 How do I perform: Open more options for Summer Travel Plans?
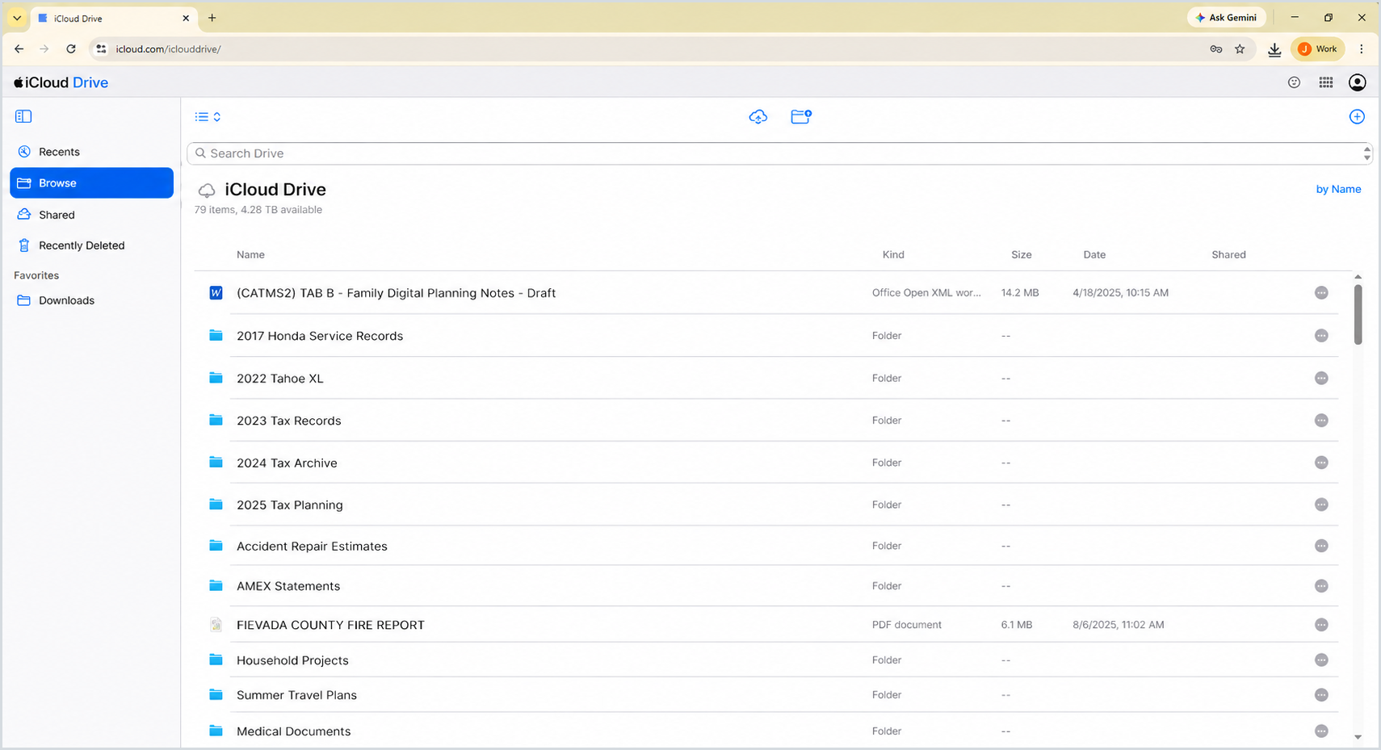point(1321,695)
